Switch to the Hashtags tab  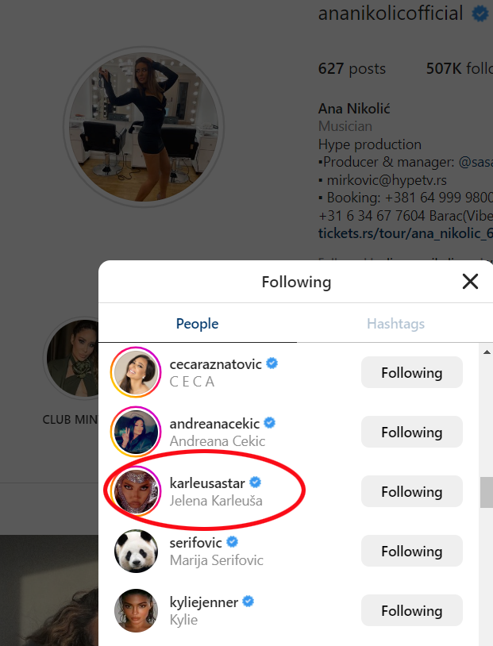pyautogui.click(x=395, y=324)
